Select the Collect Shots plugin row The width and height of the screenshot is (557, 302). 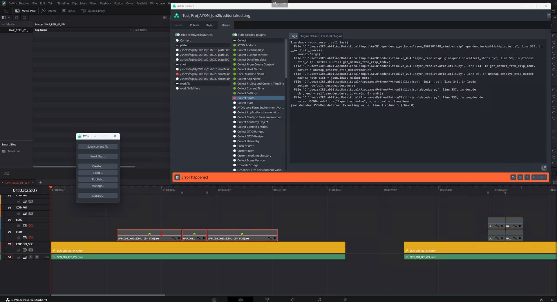(258, 98)
